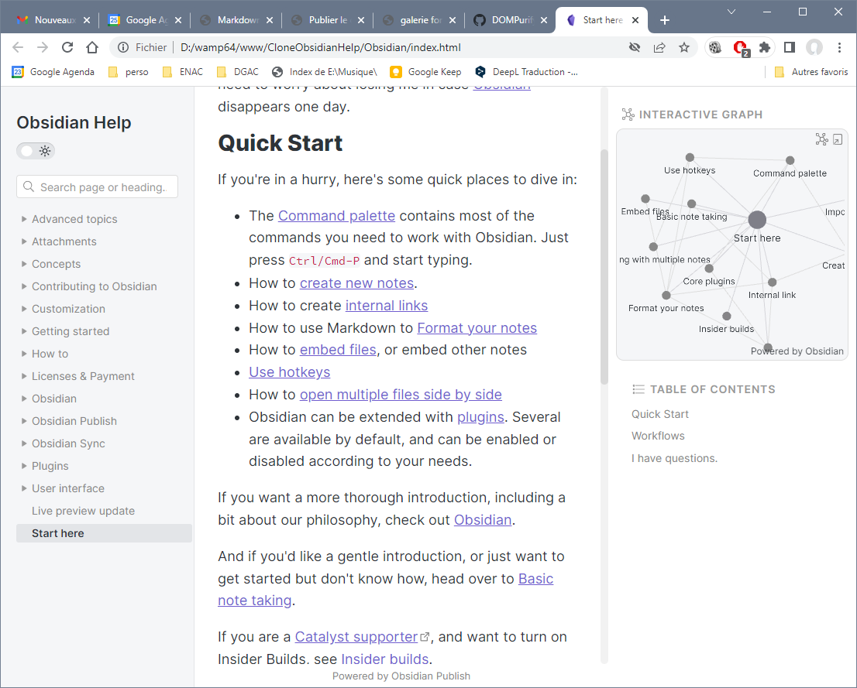Click the Start here graph node
Image resolution: width=857 pixels, height=688 pixels.
tap(757, 220)
